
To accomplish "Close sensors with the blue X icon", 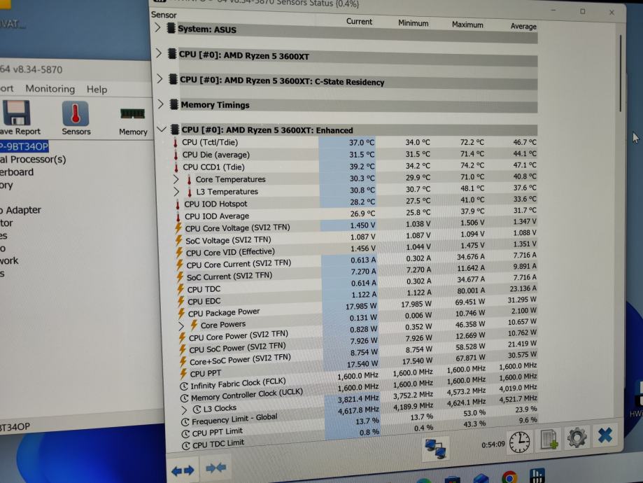I will (605, 435).
